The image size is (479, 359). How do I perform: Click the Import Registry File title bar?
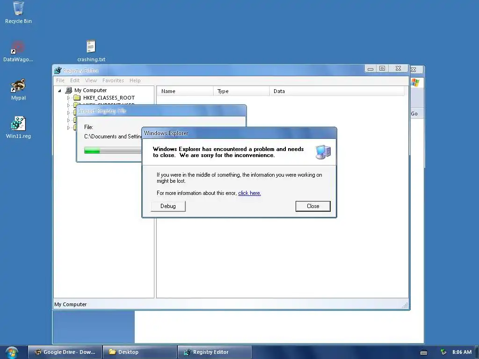click(161, 110)
